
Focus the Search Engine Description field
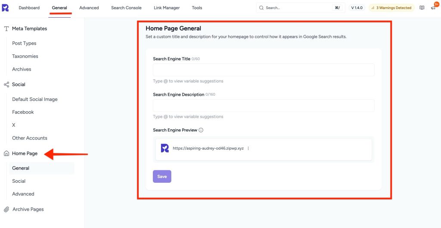[264, 106]
